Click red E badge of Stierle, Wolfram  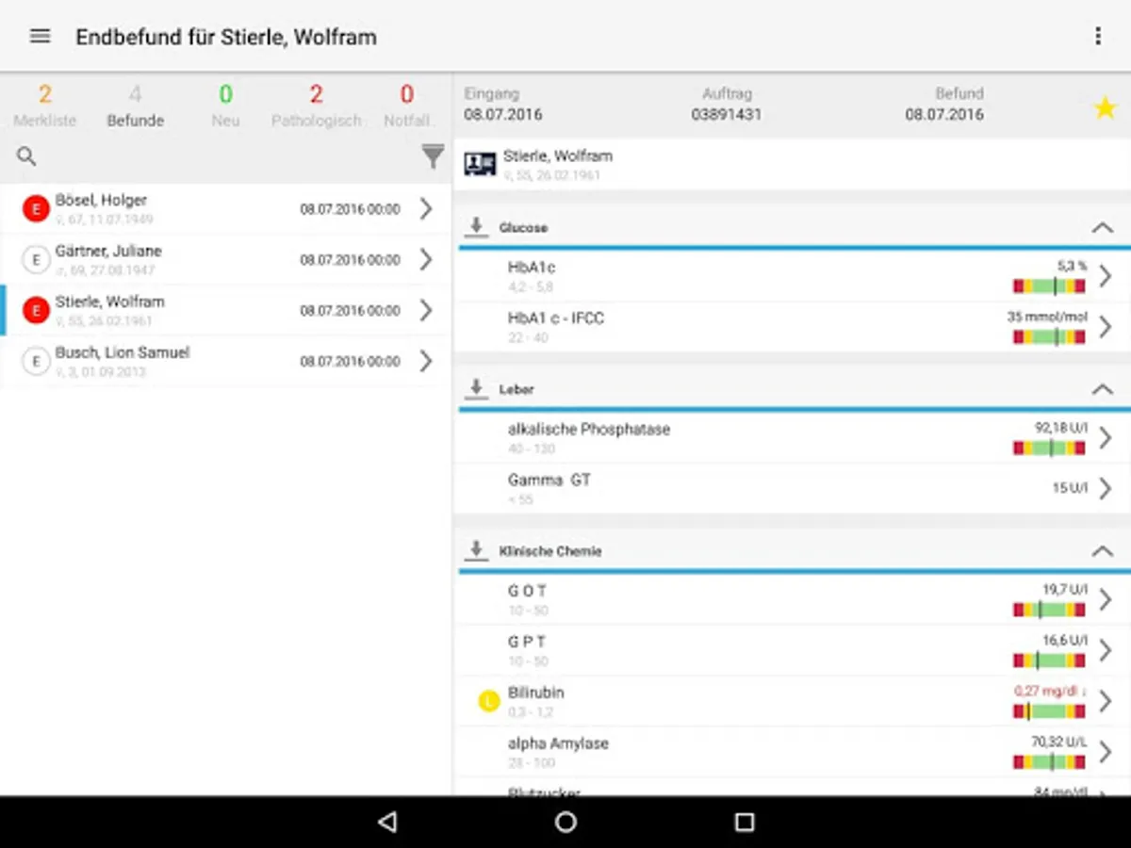(36, 311)
